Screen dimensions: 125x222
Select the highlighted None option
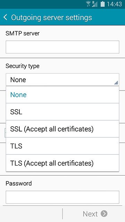[x=62, y=95]
